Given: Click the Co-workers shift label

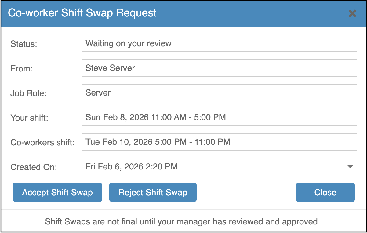Looking at the screenshot, I should pos(42,142).
